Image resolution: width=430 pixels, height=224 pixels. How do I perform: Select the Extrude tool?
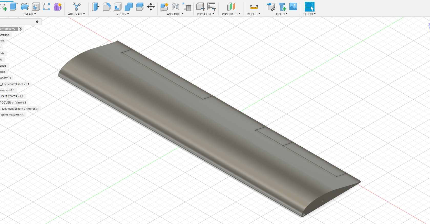(14, 7)
